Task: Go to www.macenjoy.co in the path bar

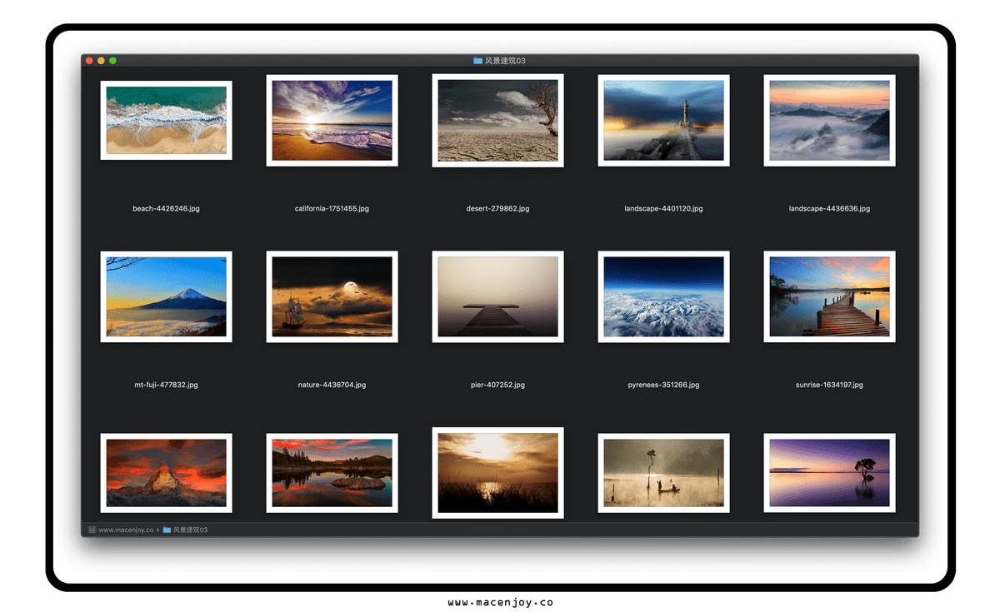Action: tap(120, 530)
